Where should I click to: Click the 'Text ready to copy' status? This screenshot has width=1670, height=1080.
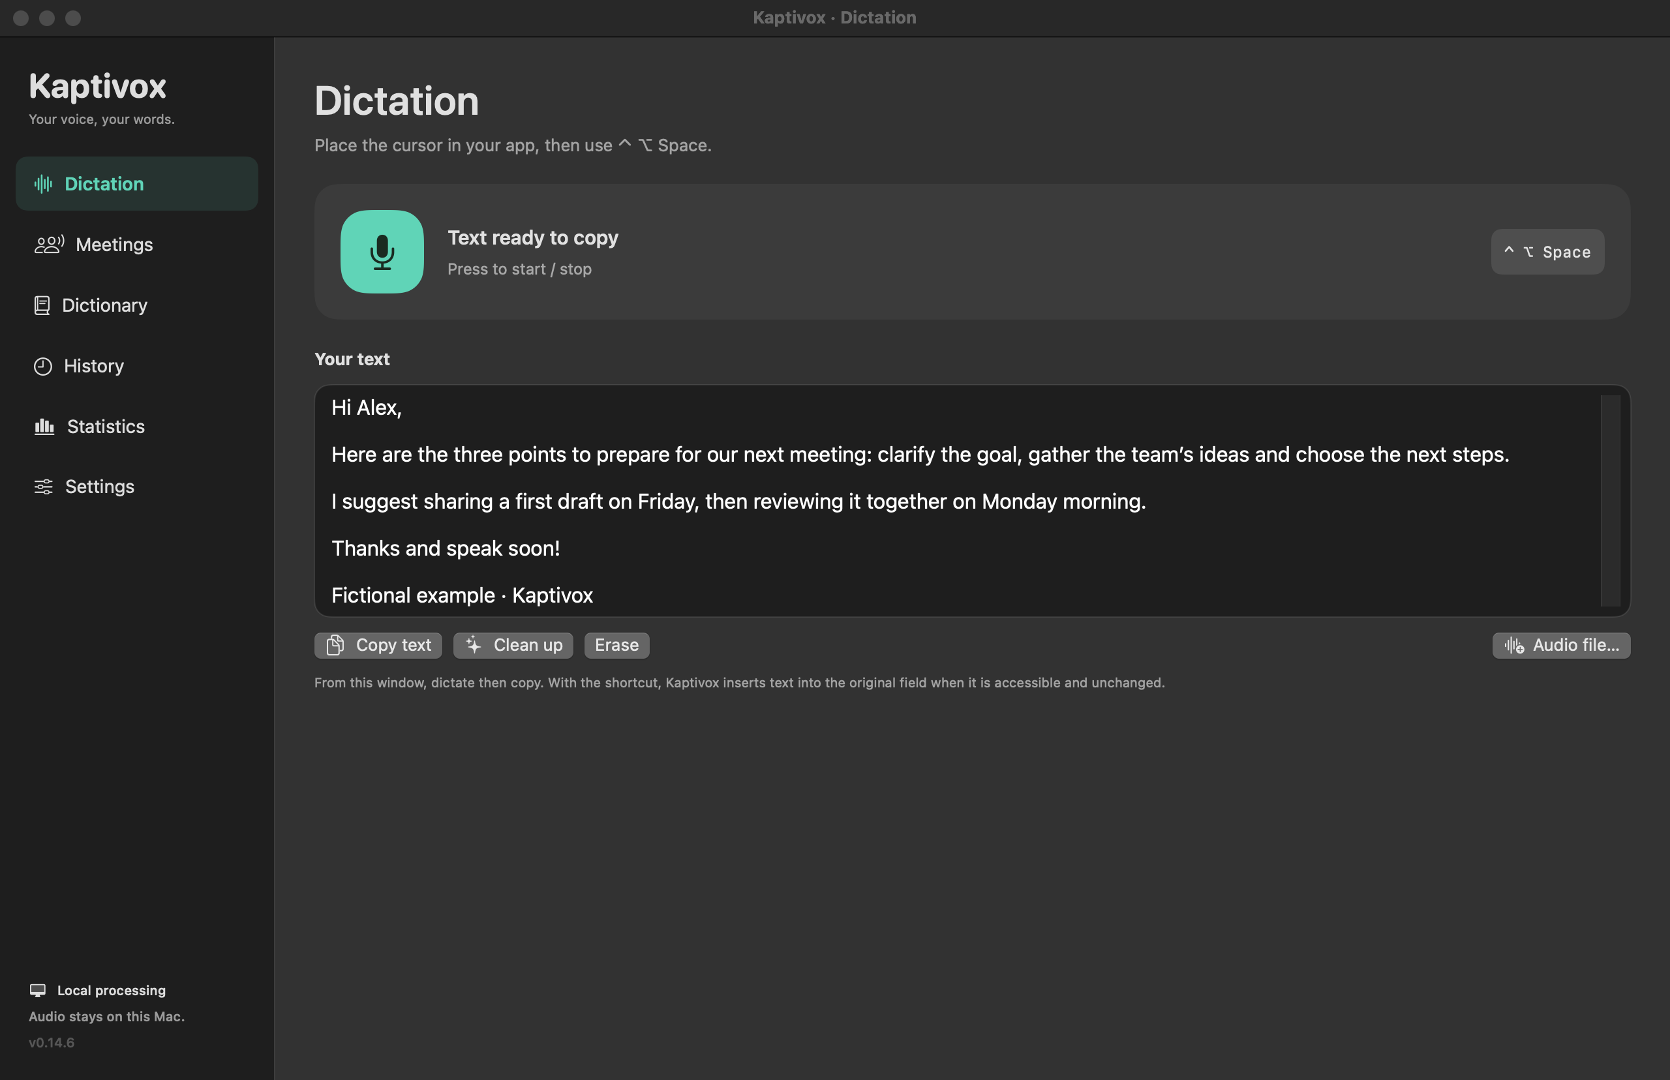[533, 238]
